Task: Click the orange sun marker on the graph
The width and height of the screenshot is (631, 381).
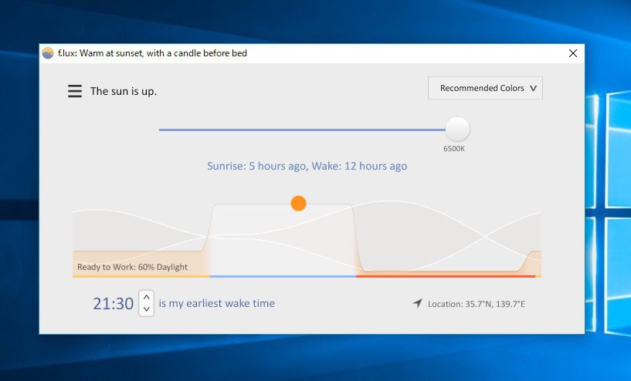Action: pyautogui.click(x=299, y=204)
